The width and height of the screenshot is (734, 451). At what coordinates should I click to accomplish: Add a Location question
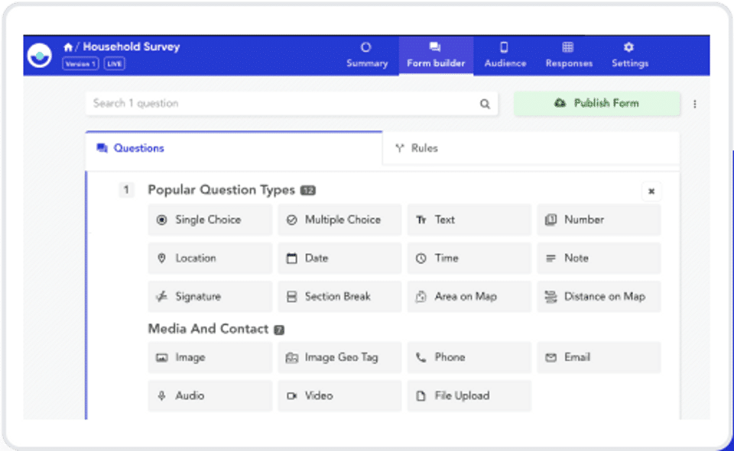click(209, 258)
